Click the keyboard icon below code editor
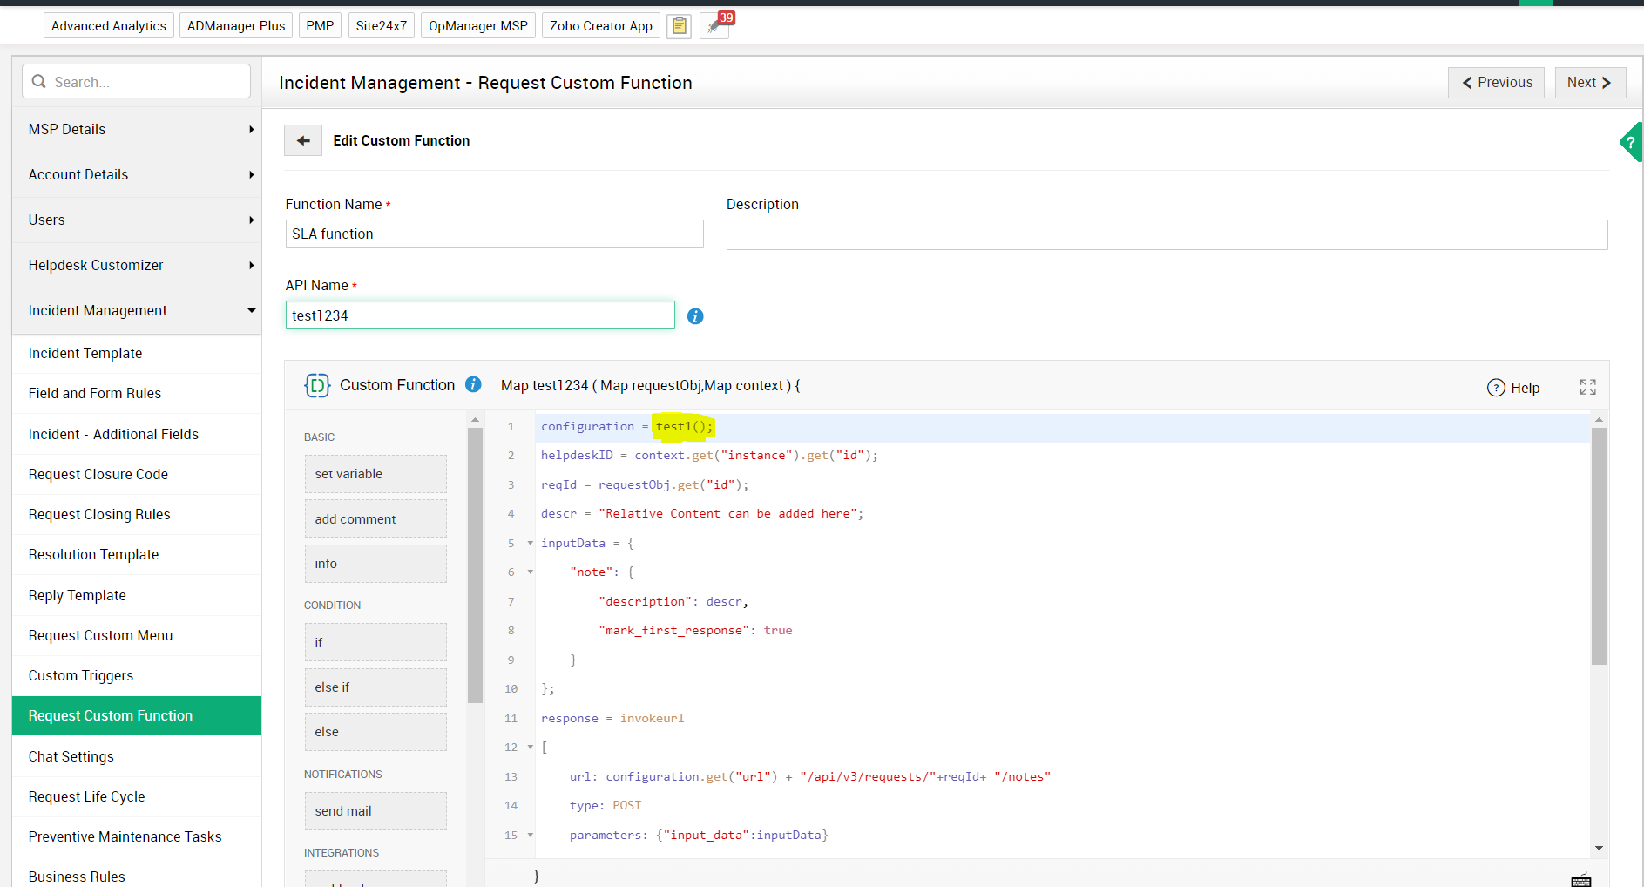This screenshot has height=887, width=1644. click(1580, 879)
